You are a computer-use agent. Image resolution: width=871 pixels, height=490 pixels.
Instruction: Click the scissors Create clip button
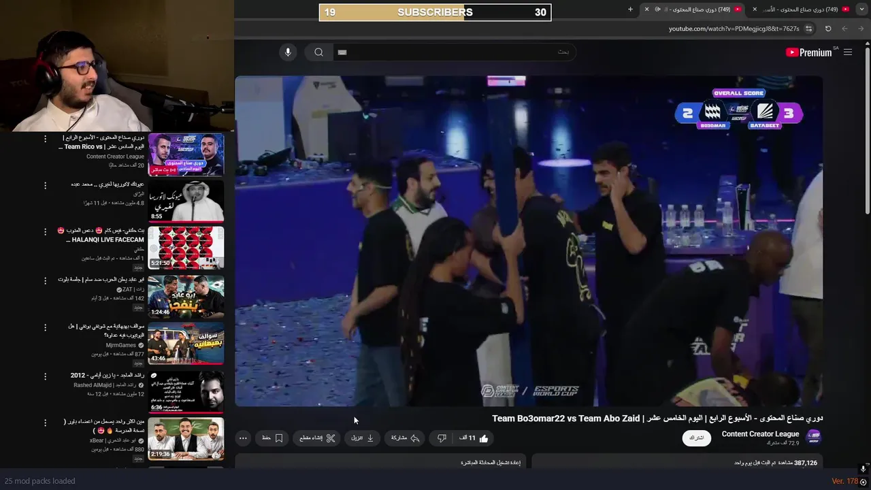tap(318, 438)
